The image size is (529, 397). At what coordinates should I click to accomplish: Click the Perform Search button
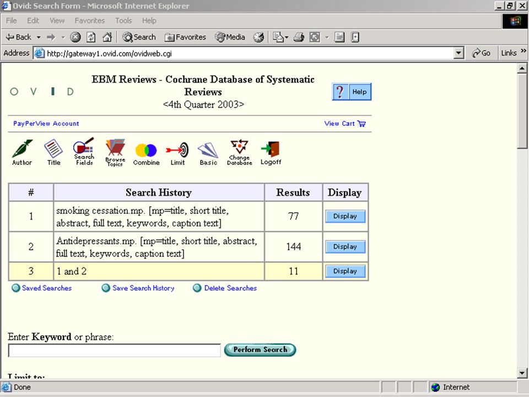pos(260,350)
